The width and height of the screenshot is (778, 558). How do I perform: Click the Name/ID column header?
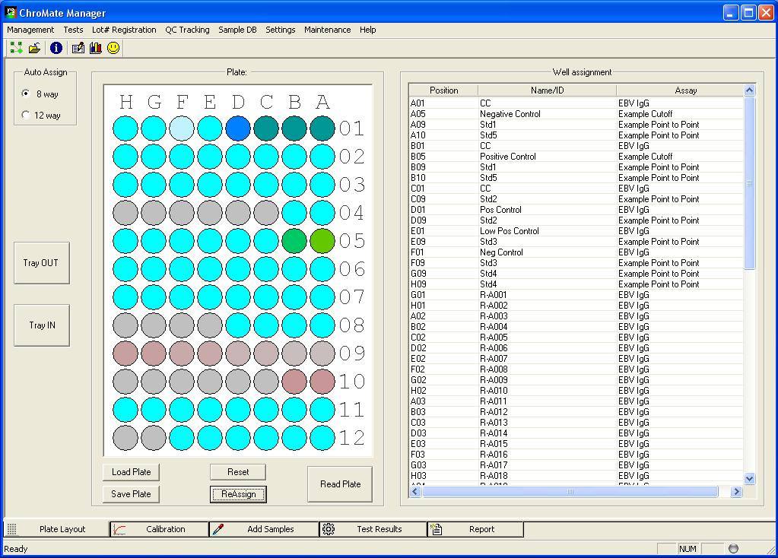click(x=547, y=90)
